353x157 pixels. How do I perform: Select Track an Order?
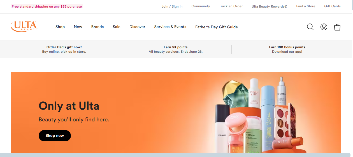[231, 6]
